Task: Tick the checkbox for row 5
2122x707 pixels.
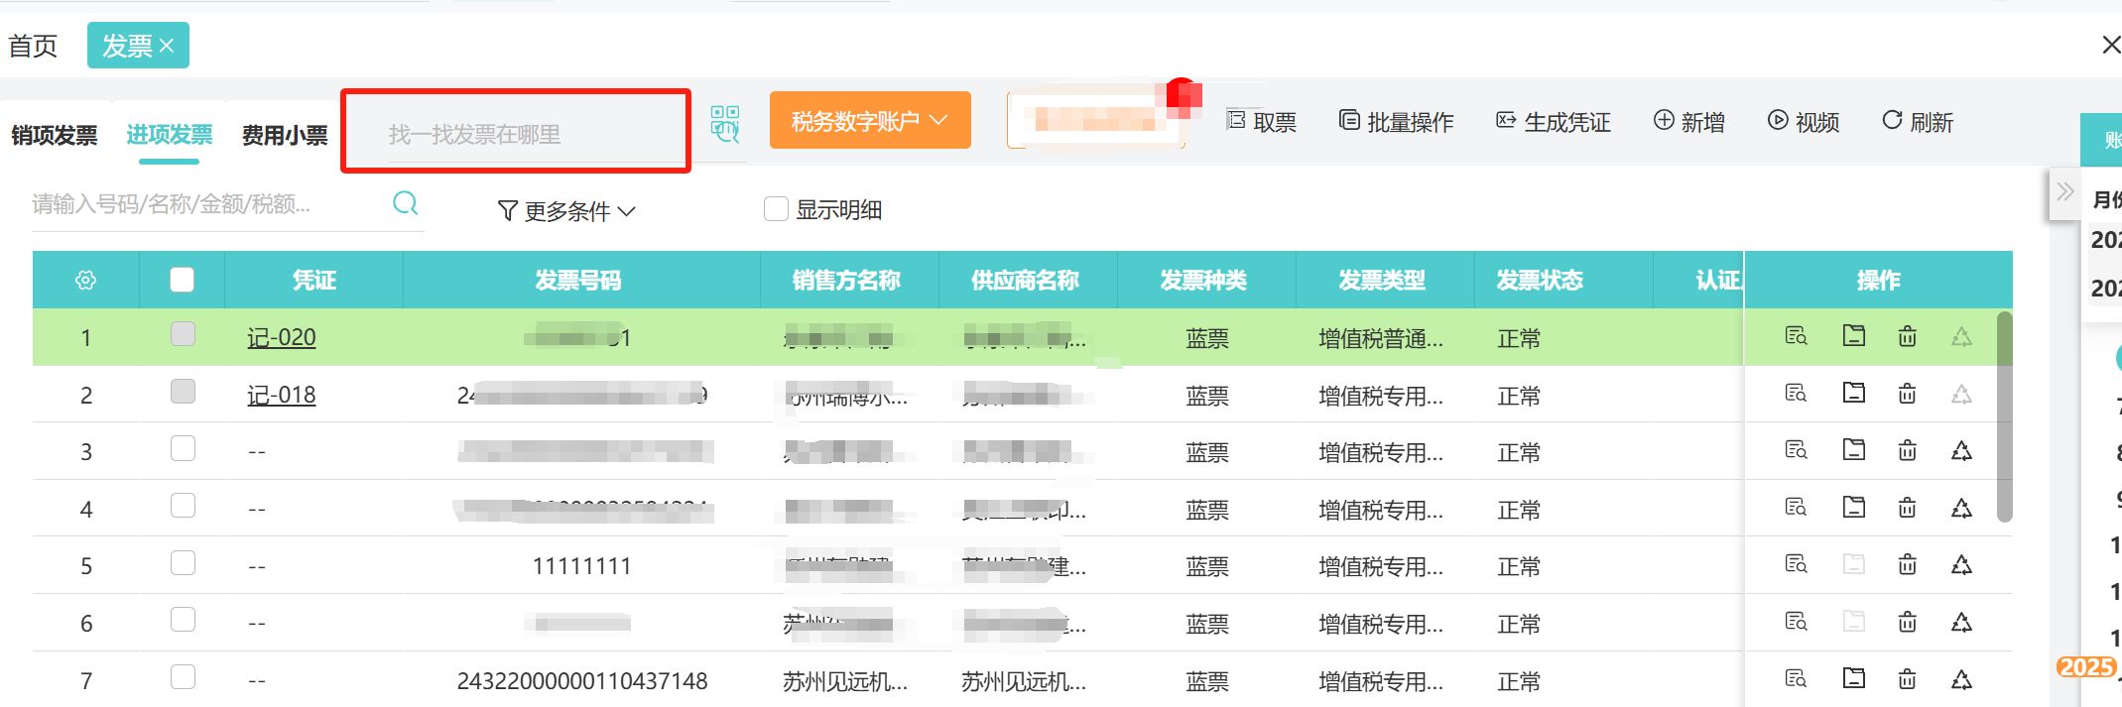Action: click(x=183, y=563)
